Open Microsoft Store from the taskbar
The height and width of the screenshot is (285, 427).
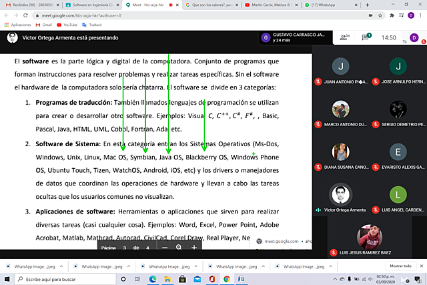pos(182,279)
